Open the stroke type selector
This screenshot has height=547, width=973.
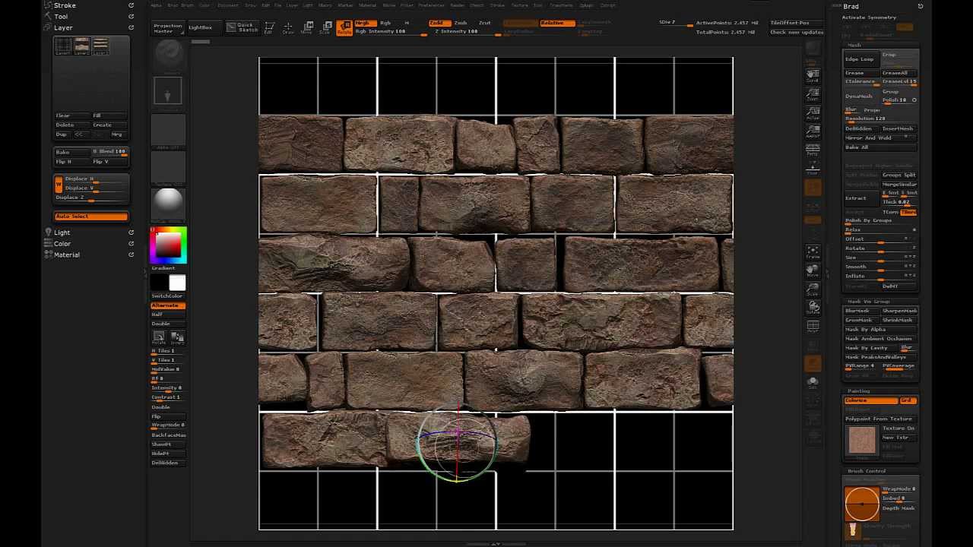[168, 92]
